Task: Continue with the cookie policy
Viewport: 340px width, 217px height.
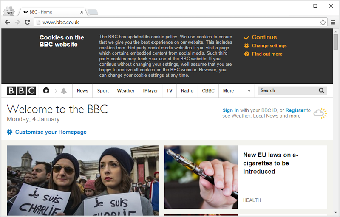Action: coord(263,37)
